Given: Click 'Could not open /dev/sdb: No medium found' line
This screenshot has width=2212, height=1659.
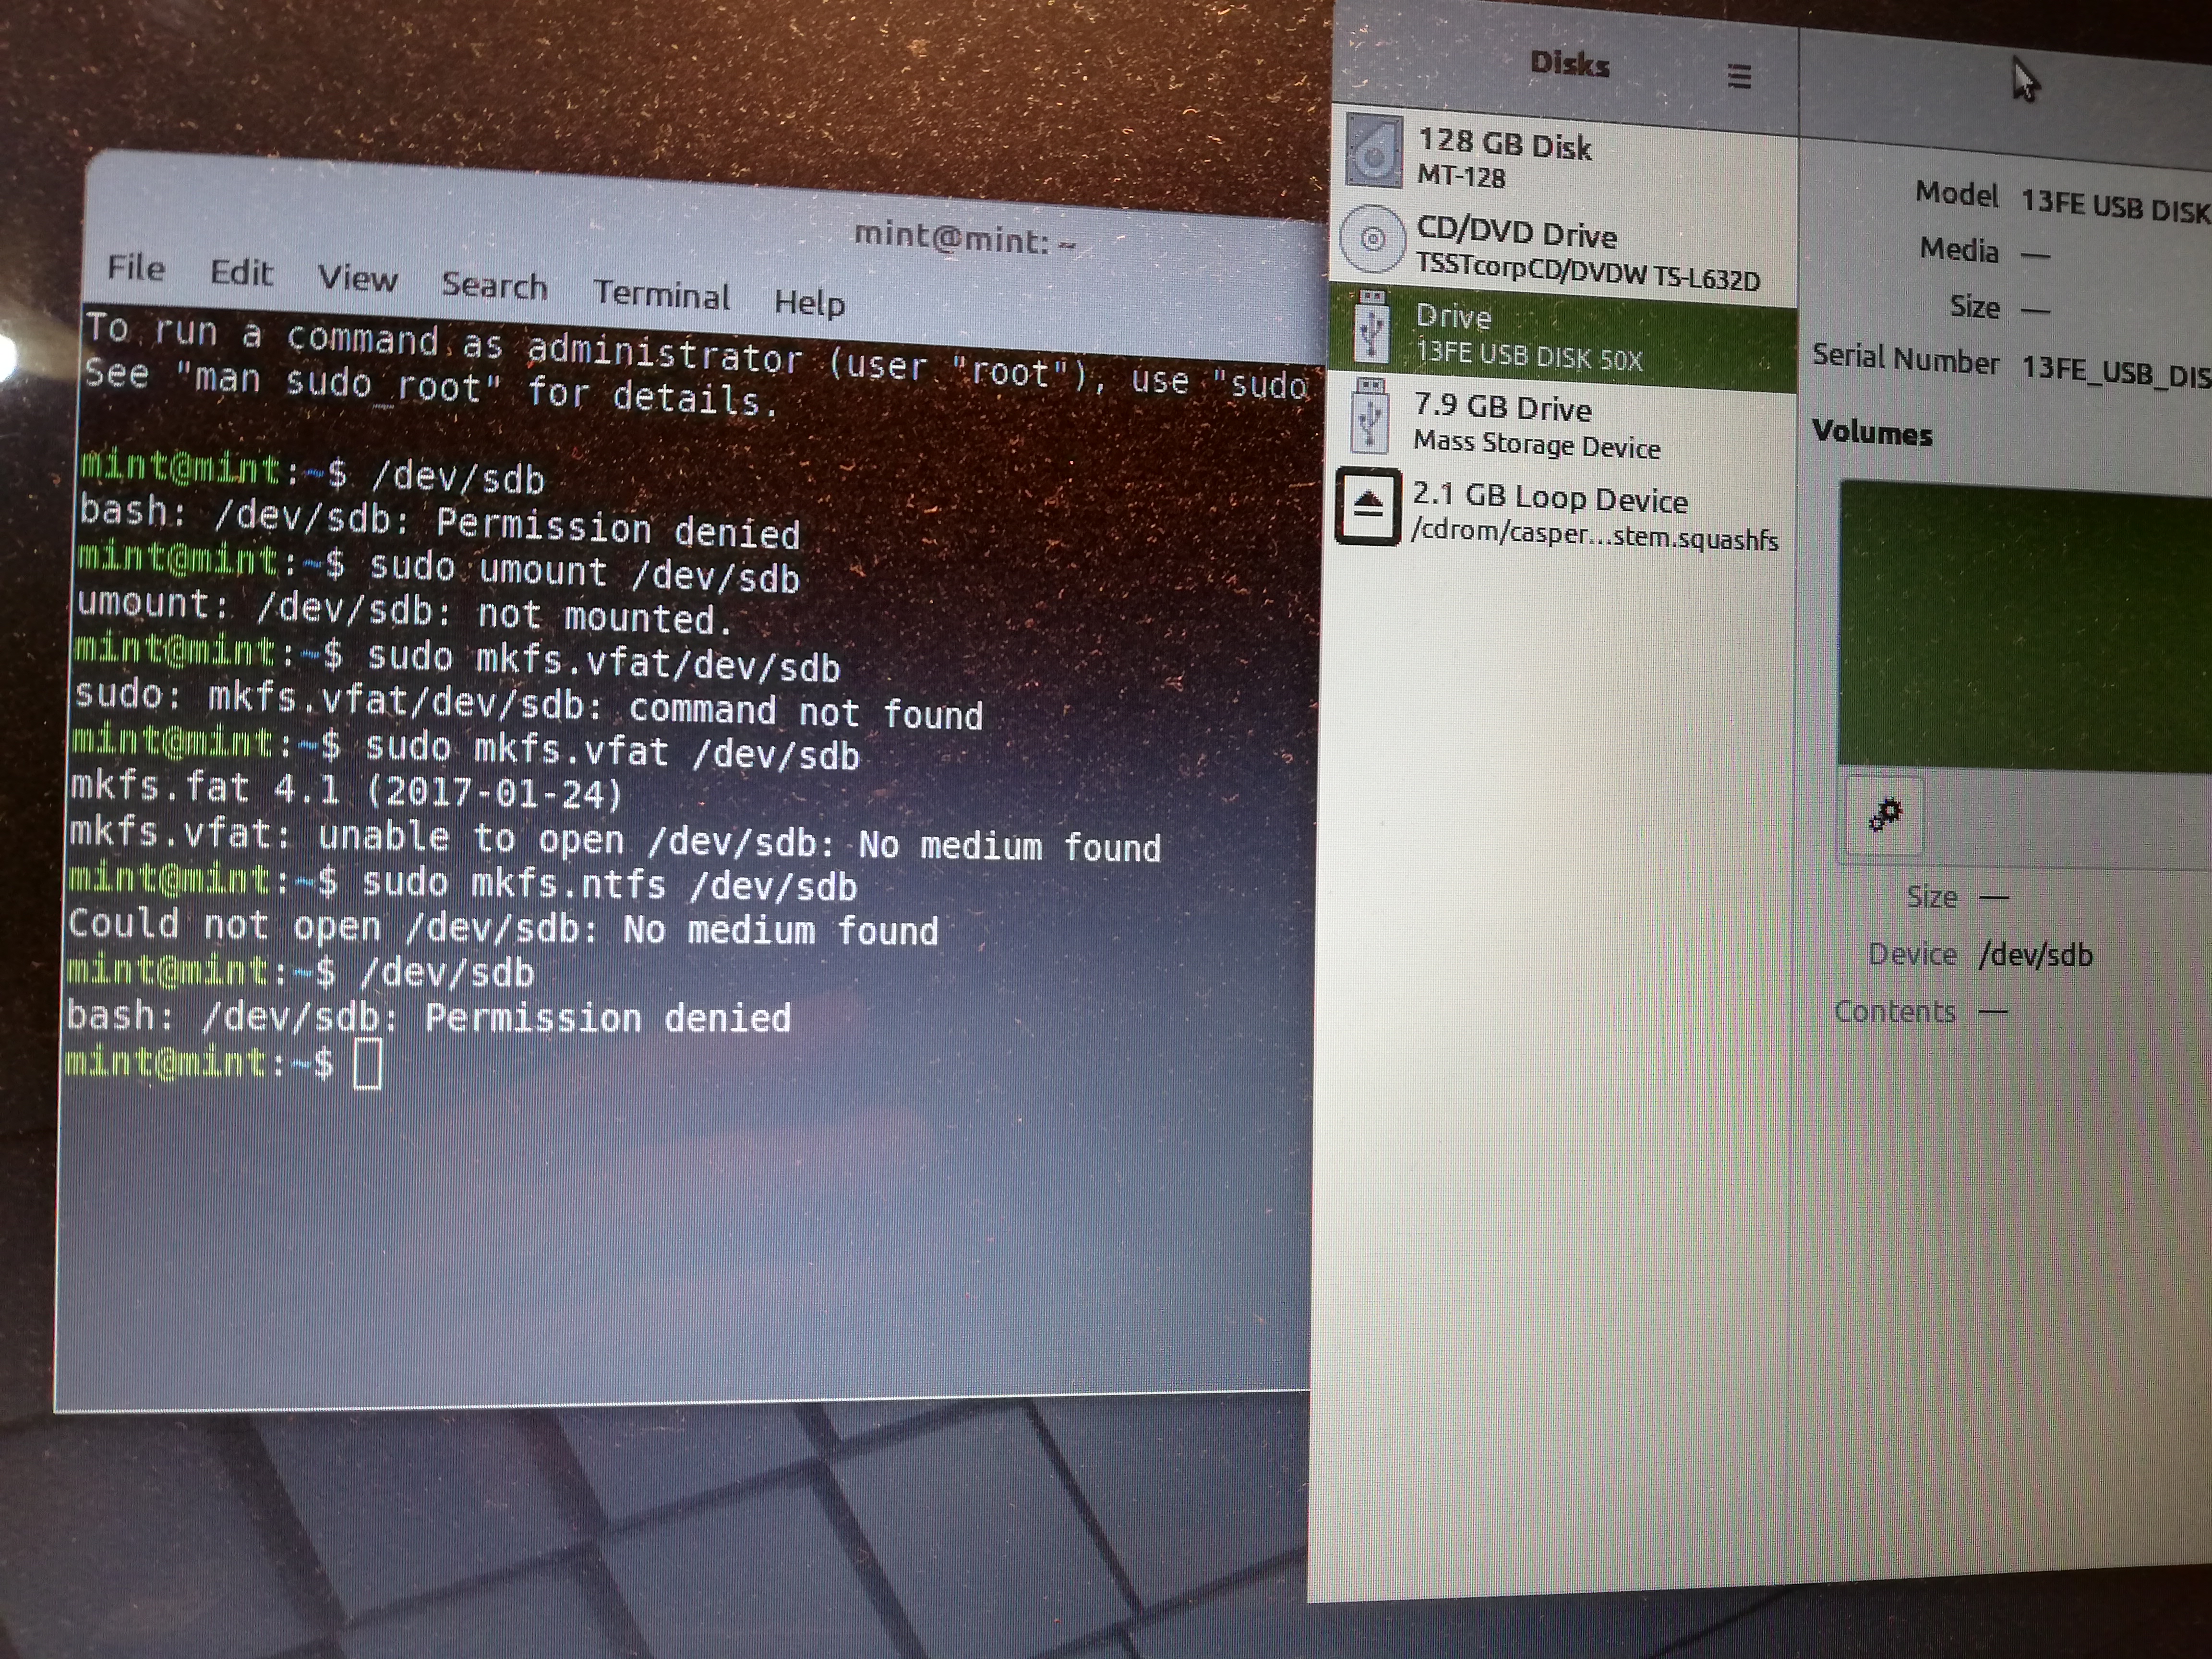Looking at the screenshot, I should click(x=503, y=928).
